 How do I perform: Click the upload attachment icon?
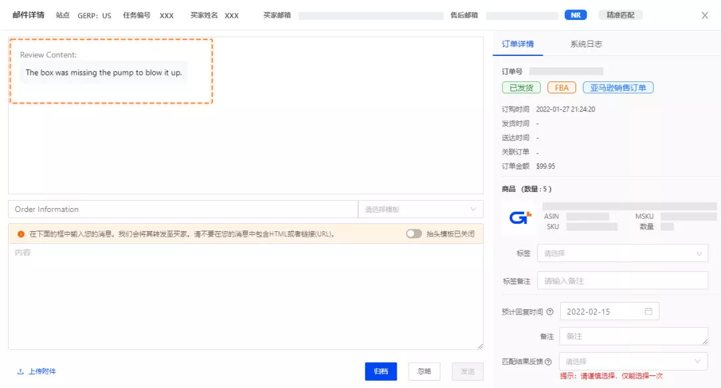tap(21, 371)
